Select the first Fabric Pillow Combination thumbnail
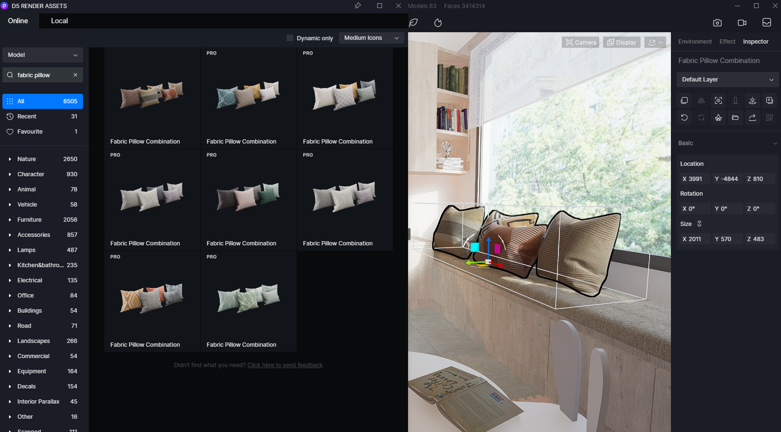The height and width of the screenshot is (432, 781). point(152,98)
